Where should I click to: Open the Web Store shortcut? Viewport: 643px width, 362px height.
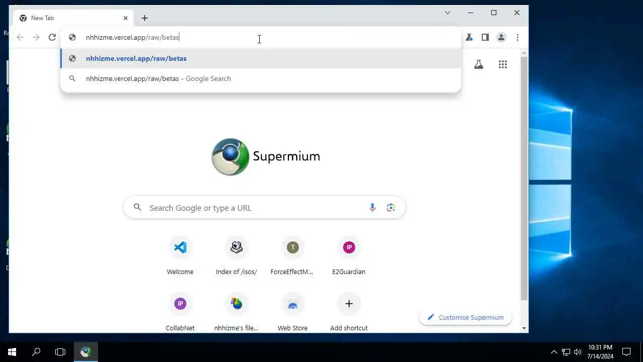[x=292, y=312]
